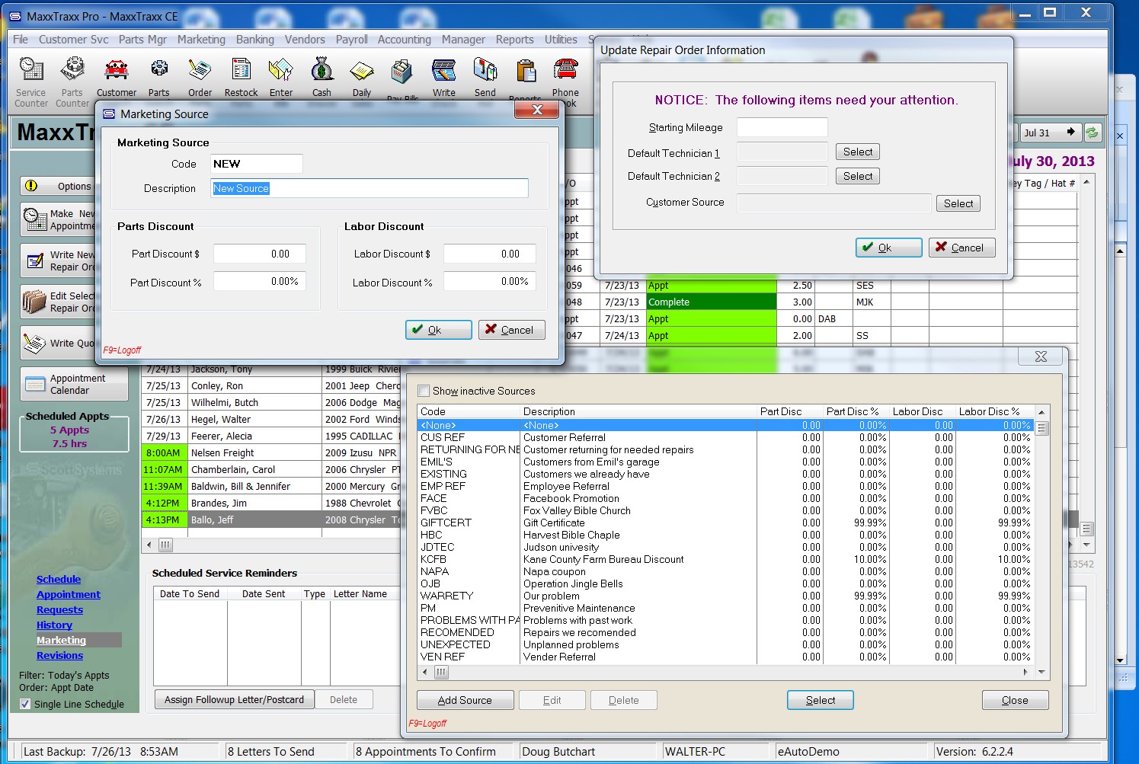Click Write Quote sidebar button
This screenshot has width=1139, height=764.
(58, 343)
